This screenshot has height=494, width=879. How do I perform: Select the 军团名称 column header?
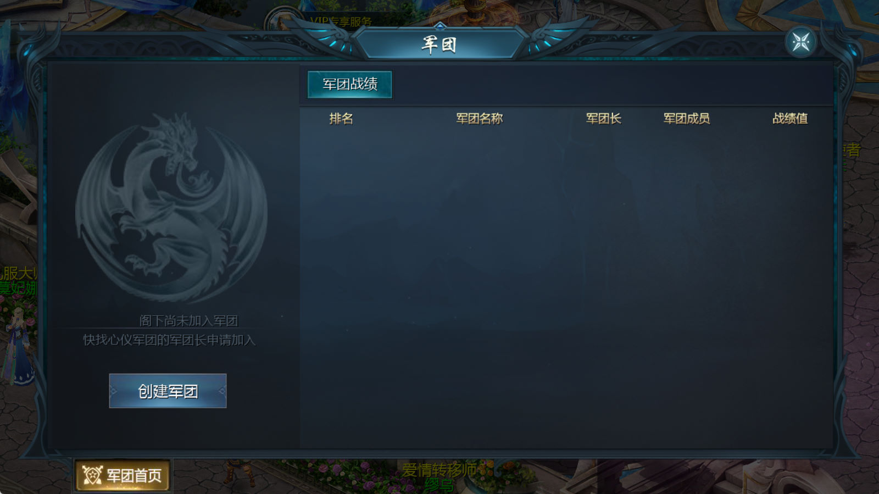[x=480, y=118]
